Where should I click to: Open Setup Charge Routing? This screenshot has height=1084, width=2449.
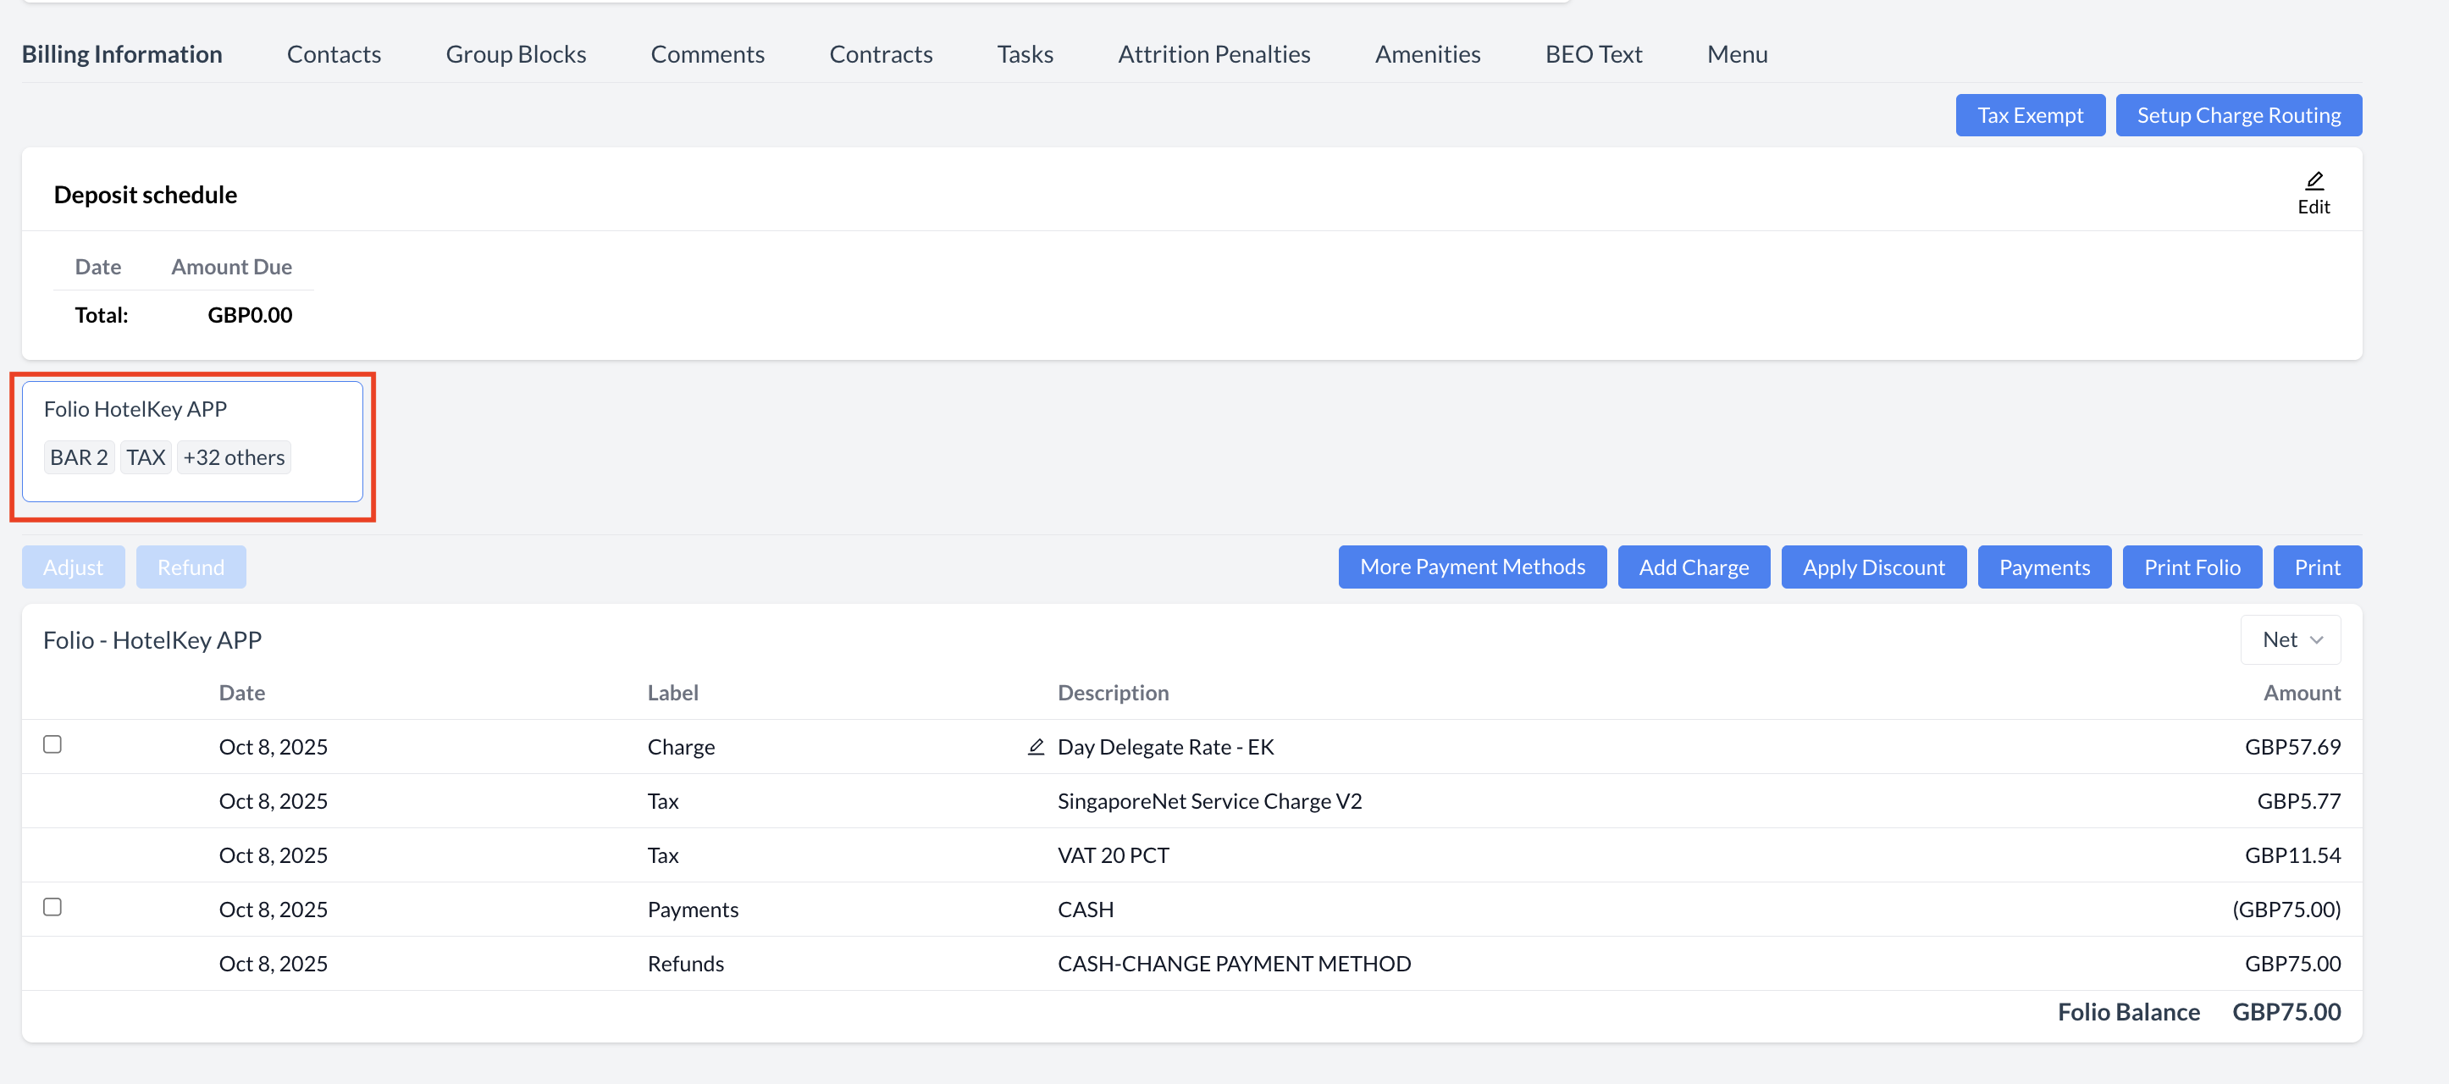coord(2238,115)
